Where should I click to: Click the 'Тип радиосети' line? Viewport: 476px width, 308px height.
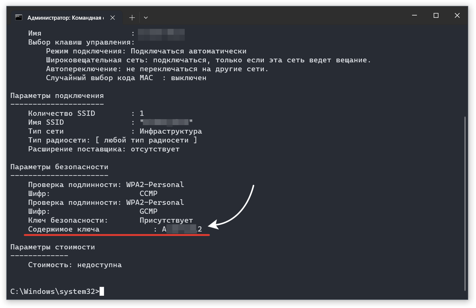pyautogui.click(x=113, y=140)
